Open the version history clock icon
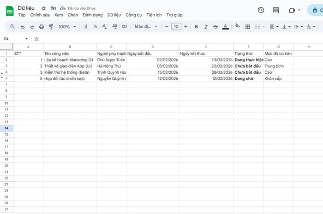Viewport: 323px width, 214px height. pos(261,10)
